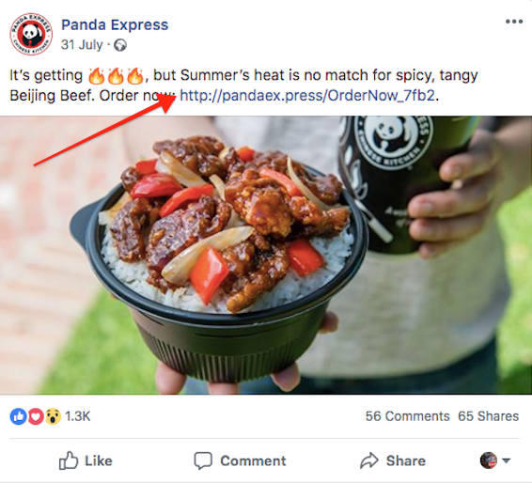
Task: Click the red heart reaction icon
Action: pos(36,416)
